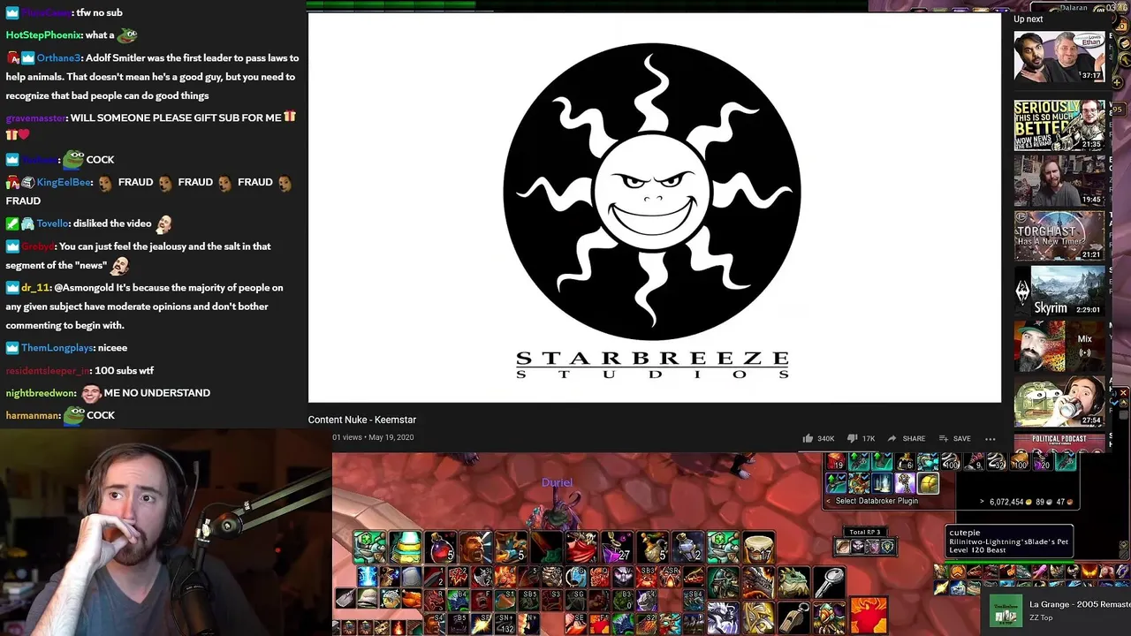Use the grey potion with count 2
The width and height of the screenshot is (1131, 636).
pos(688,548)
